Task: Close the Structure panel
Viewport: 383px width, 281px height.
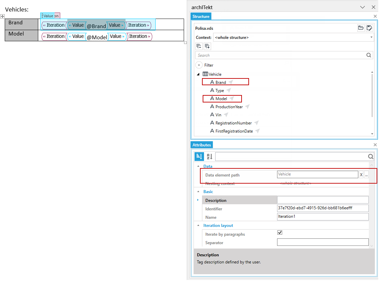Action: [375, 16]
